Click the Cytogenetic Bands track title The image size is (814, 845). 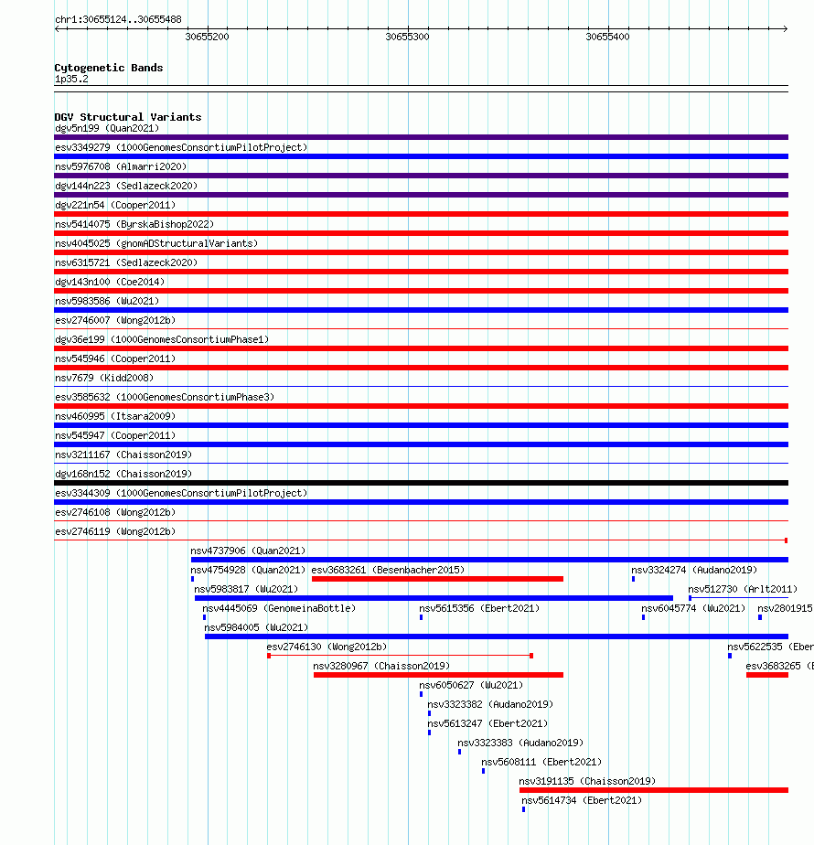[109, 68]
